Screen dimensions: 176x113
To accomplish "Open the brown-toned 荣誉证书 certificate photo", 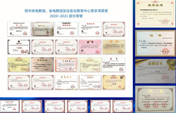I will [x=43, y=65].
